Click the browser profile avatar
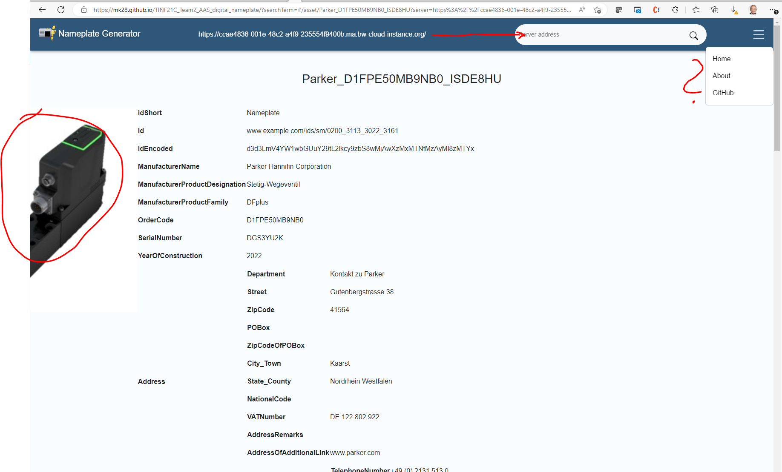Viewport: 782px width, 472px height. pos(753,10)
